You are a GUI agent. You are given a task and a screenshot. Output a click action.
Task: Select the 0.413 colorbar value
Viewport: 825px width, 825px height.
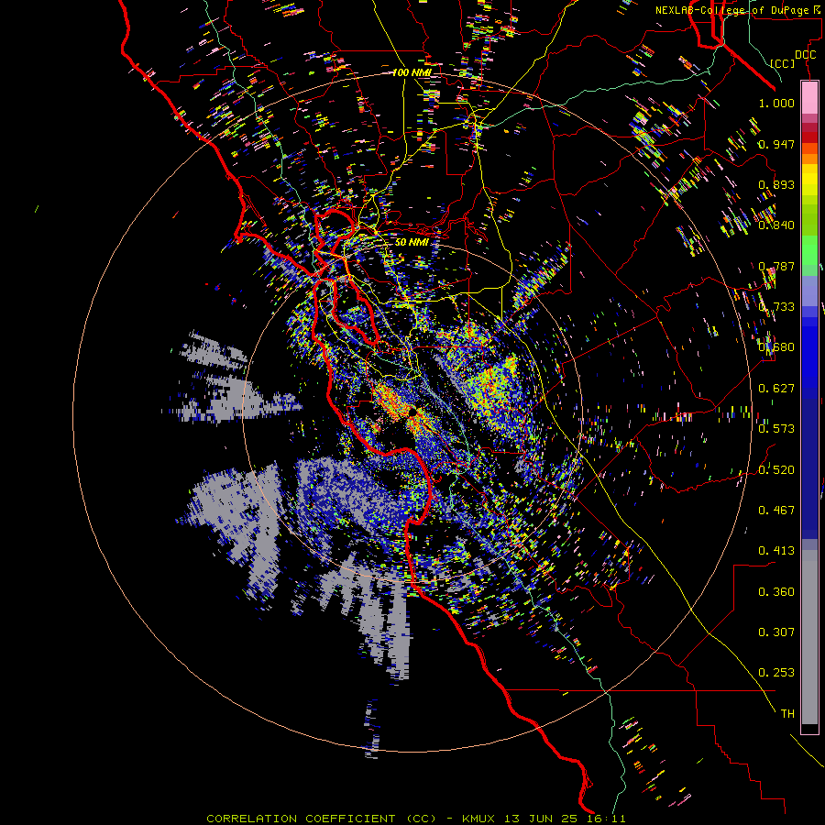(x=776, y=551)
